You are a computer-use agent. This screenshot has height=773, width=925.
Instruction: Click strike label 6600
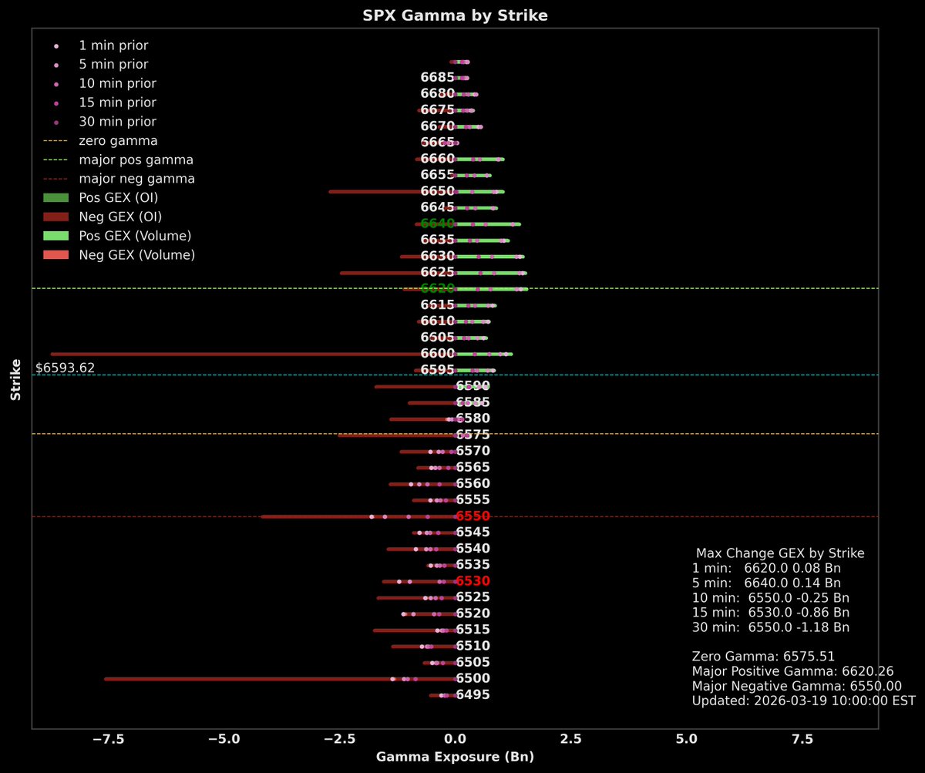pyautogui.click(x=437, y=354)
